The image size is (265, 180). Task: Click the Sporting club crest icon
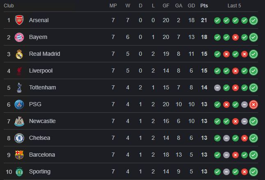click(x=19, y=171)
